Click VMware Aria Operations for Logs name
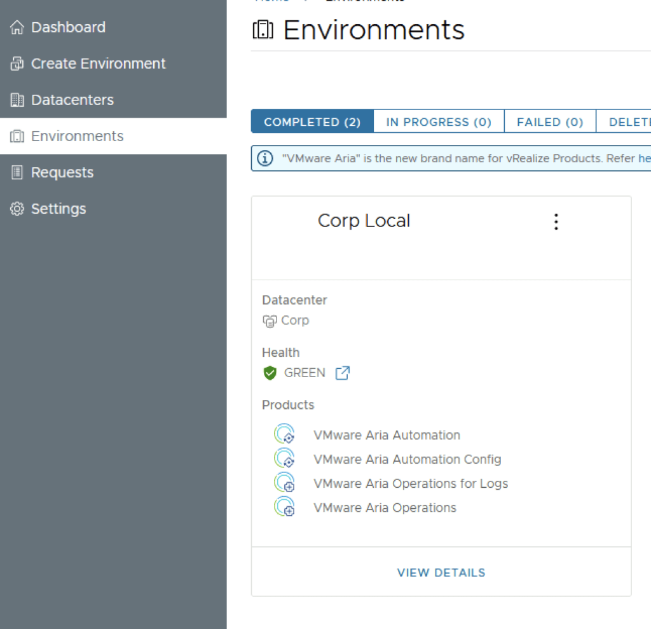Screen dimensions: 651x629 point(411,483)
